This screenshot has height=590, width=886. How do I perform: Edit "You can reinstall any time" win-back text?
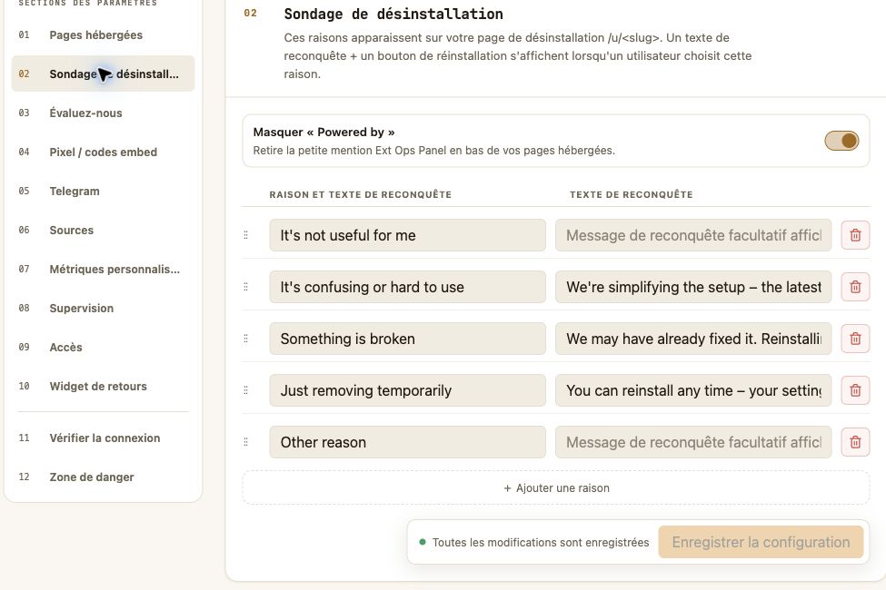tap(693, 390)
